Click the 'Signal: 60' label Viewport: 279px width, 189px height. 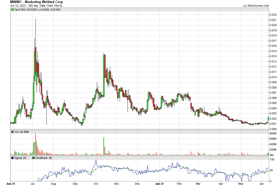click(20, 158)
